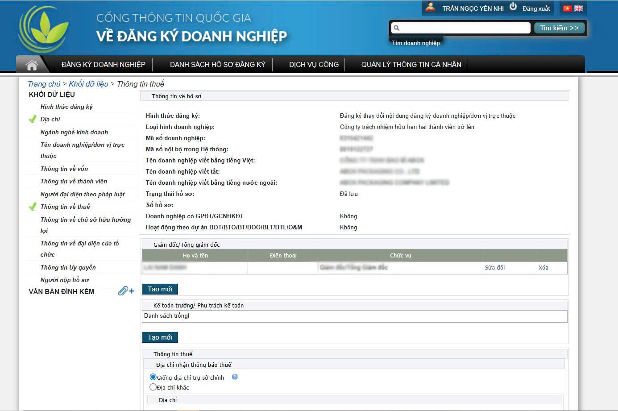Click the home icon in navigation bar

click(32, 65)
